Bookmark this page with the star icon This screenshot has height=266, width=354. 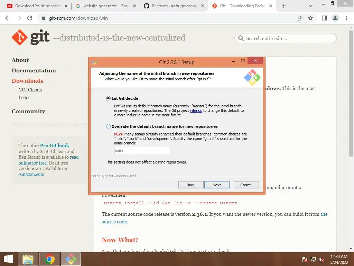[310, 18]
